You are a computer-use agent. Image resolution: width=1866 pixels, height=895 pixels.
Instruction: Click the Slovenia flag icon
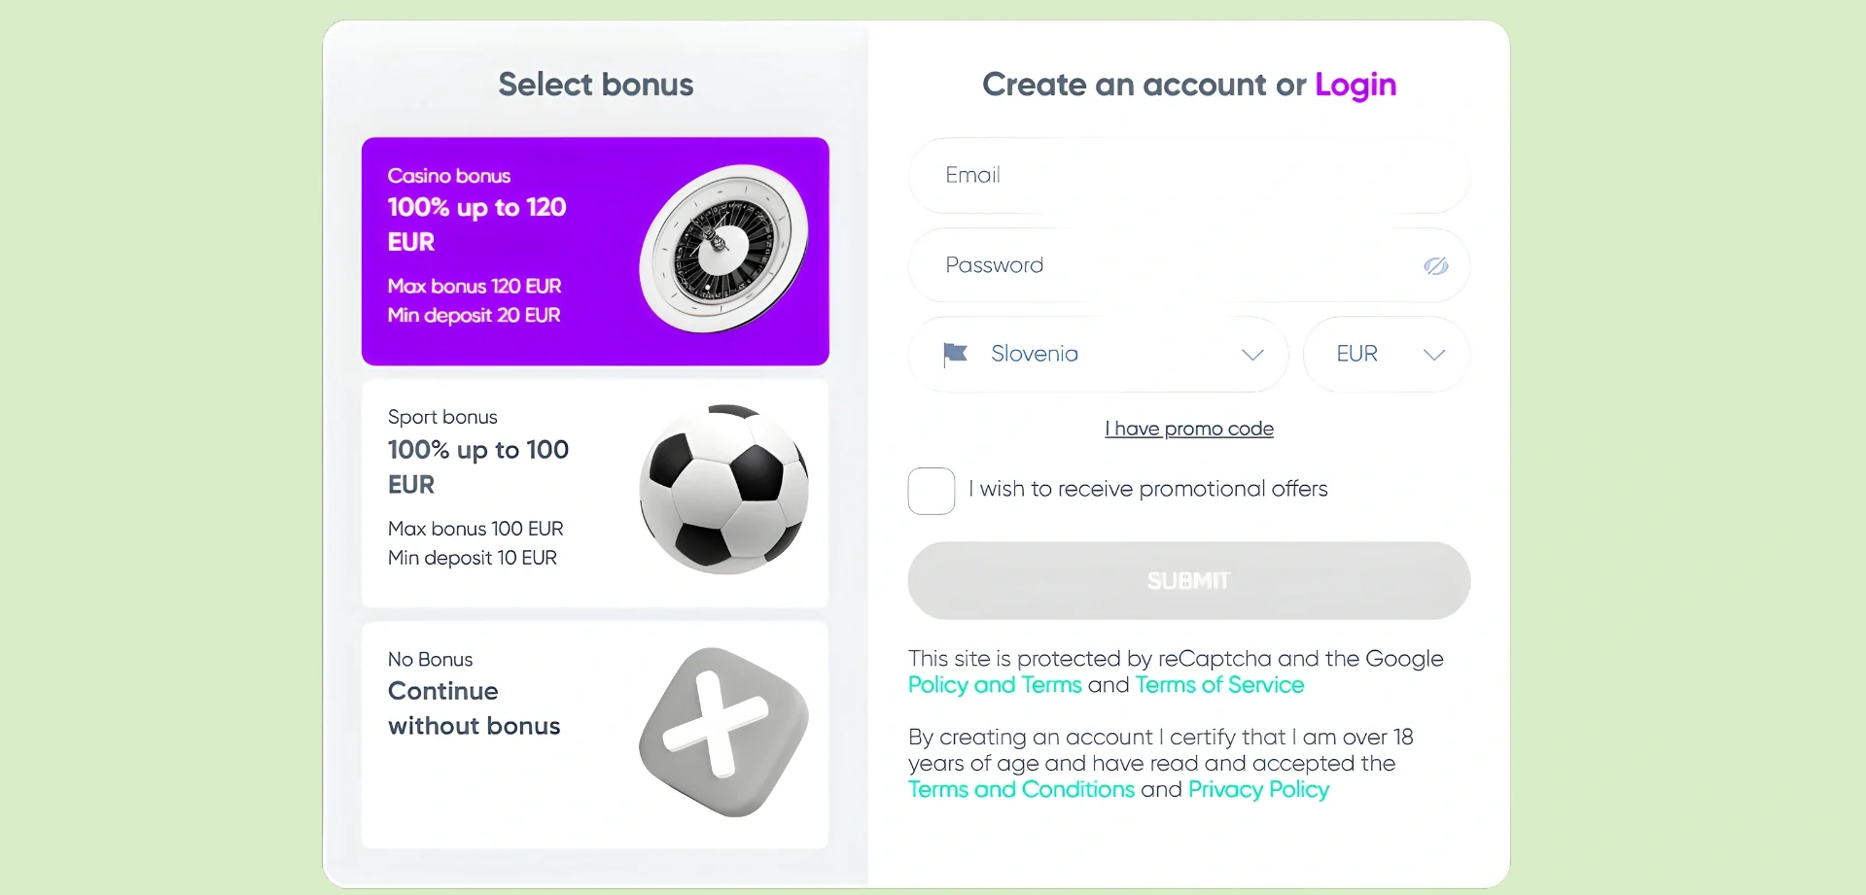955,354
